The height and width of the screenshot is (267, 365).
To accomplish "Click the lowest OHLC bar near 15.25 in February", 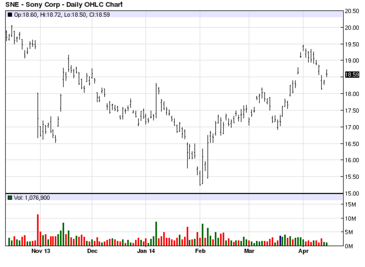I will pyautogui.click(x=200, y=178).
